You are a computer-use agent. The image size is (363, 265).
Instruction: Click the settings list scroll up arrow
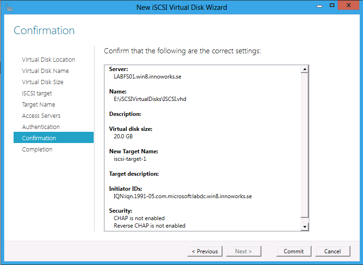304,69
